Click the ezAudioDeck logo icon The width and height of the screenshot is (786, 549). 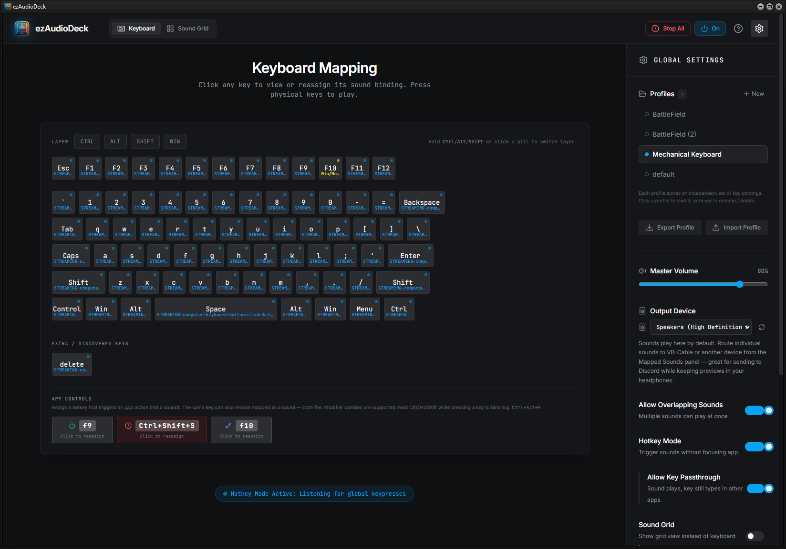22,29
